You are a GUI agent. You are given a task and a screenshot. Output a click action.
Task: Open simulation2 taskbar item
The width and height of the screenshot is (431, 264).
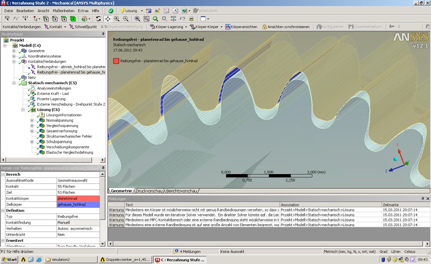click(x=71, y=259)
